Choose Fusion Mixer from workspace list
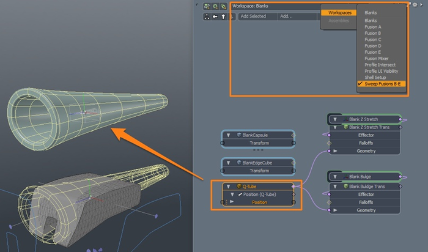This screenshot has width=428, height=252. pyautogui.click(x=377, y=58)
